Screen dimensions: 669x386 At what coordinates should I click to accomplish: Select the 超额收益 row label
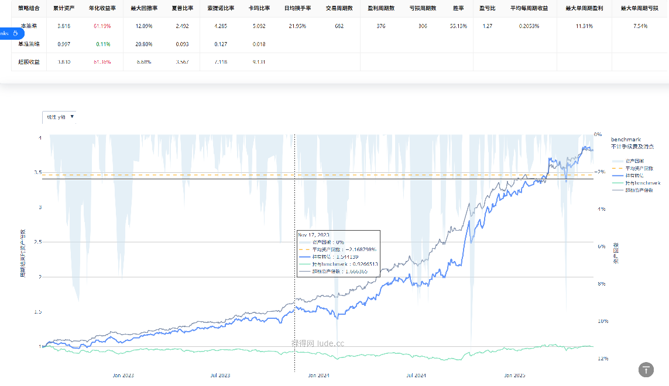pos(29,62)
